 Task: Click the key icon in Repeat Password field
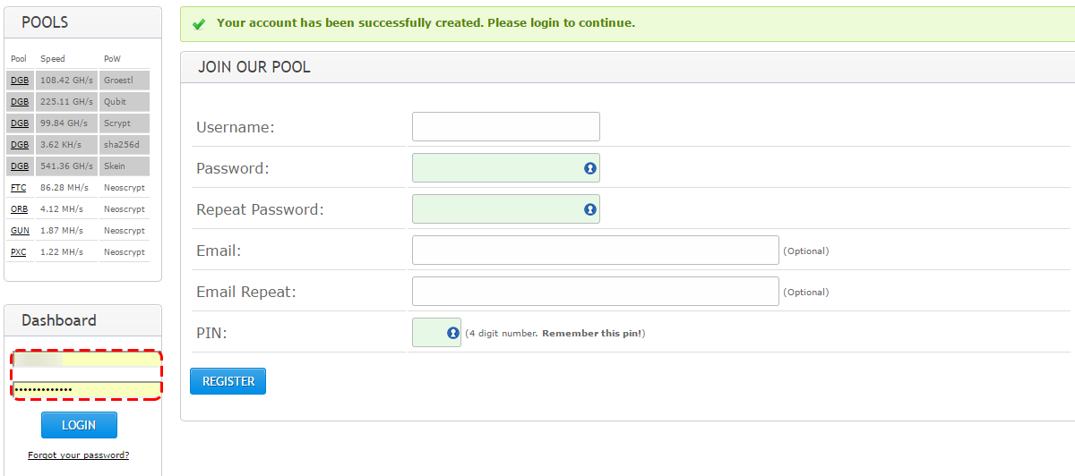click(590, 209)
